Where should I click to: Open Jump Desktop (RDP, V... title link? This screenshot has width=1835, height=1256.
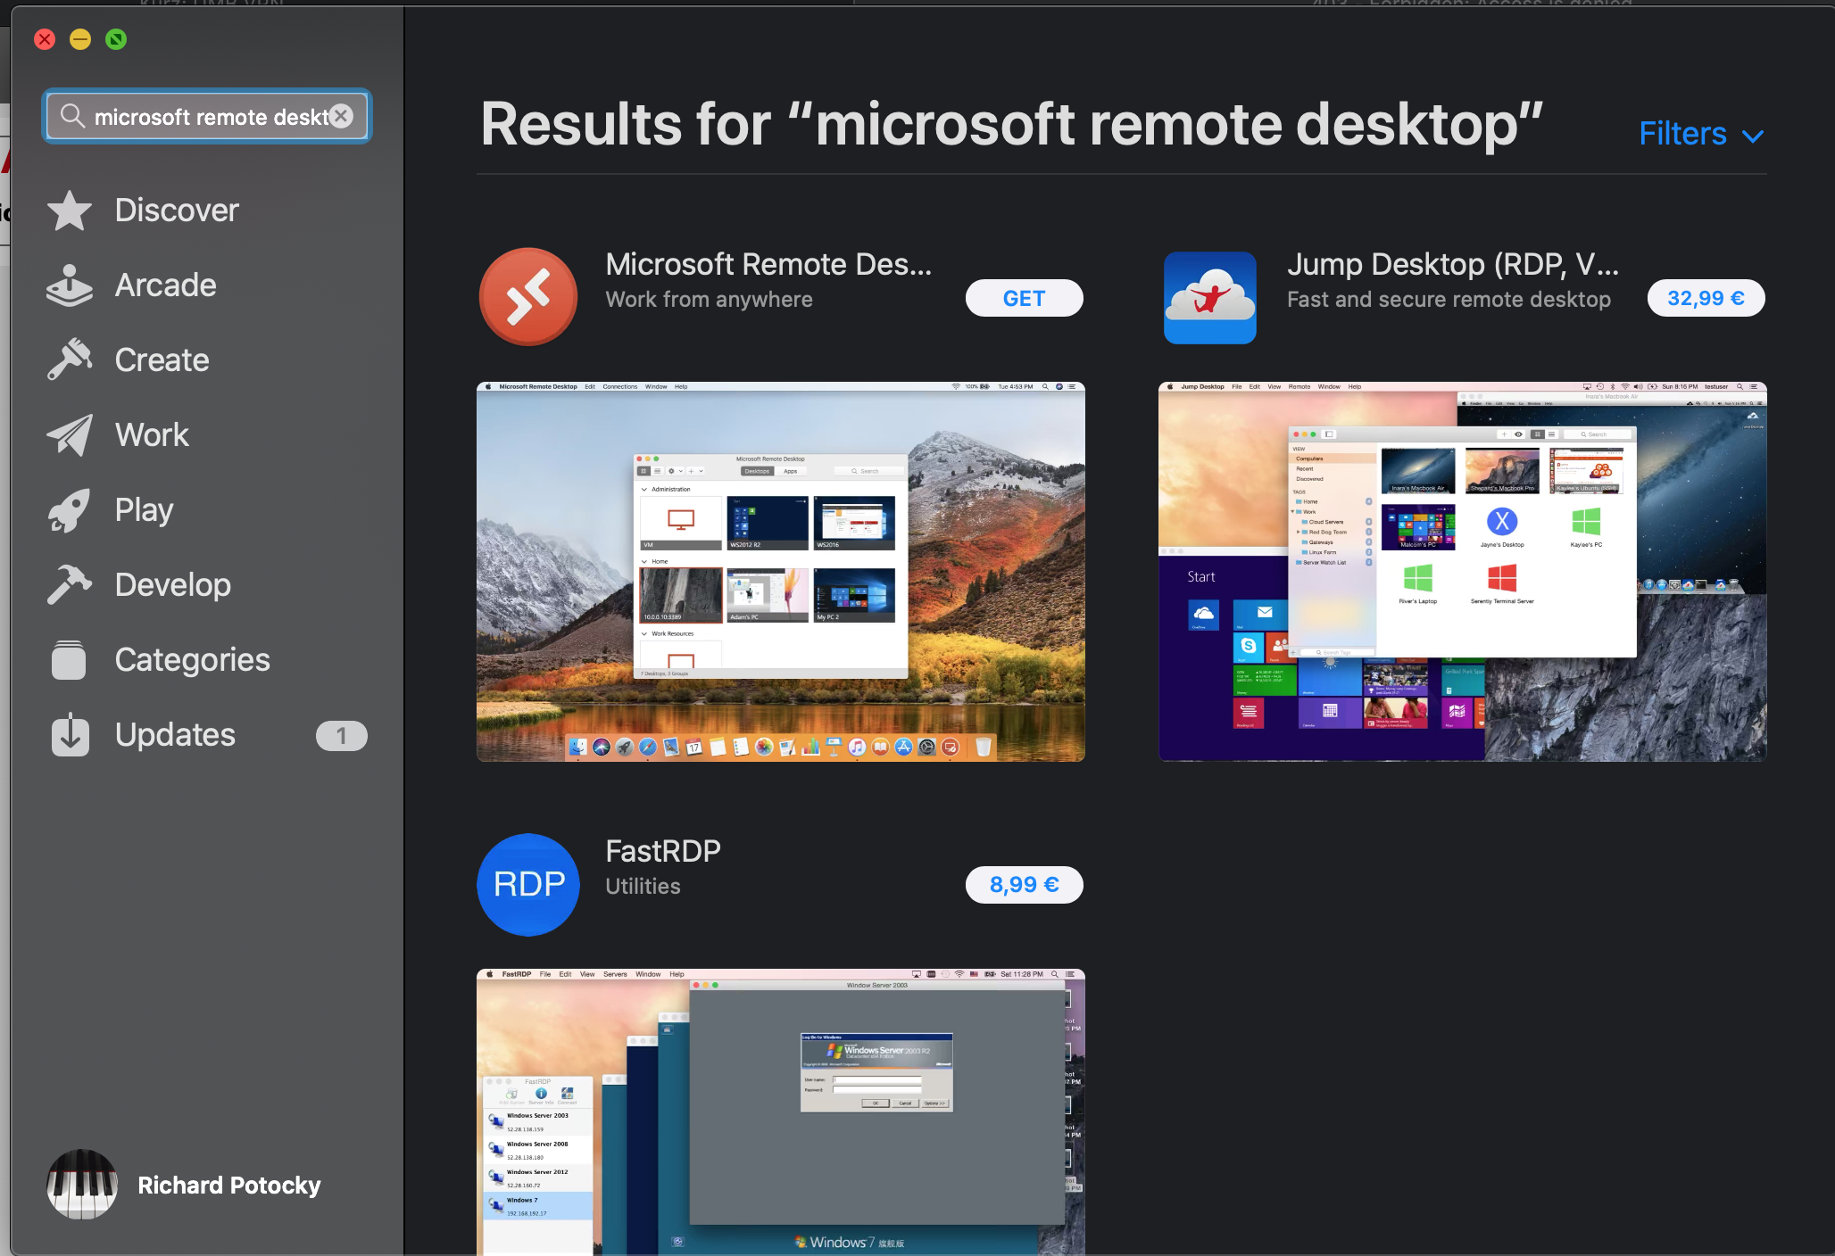click(1452, 264)
